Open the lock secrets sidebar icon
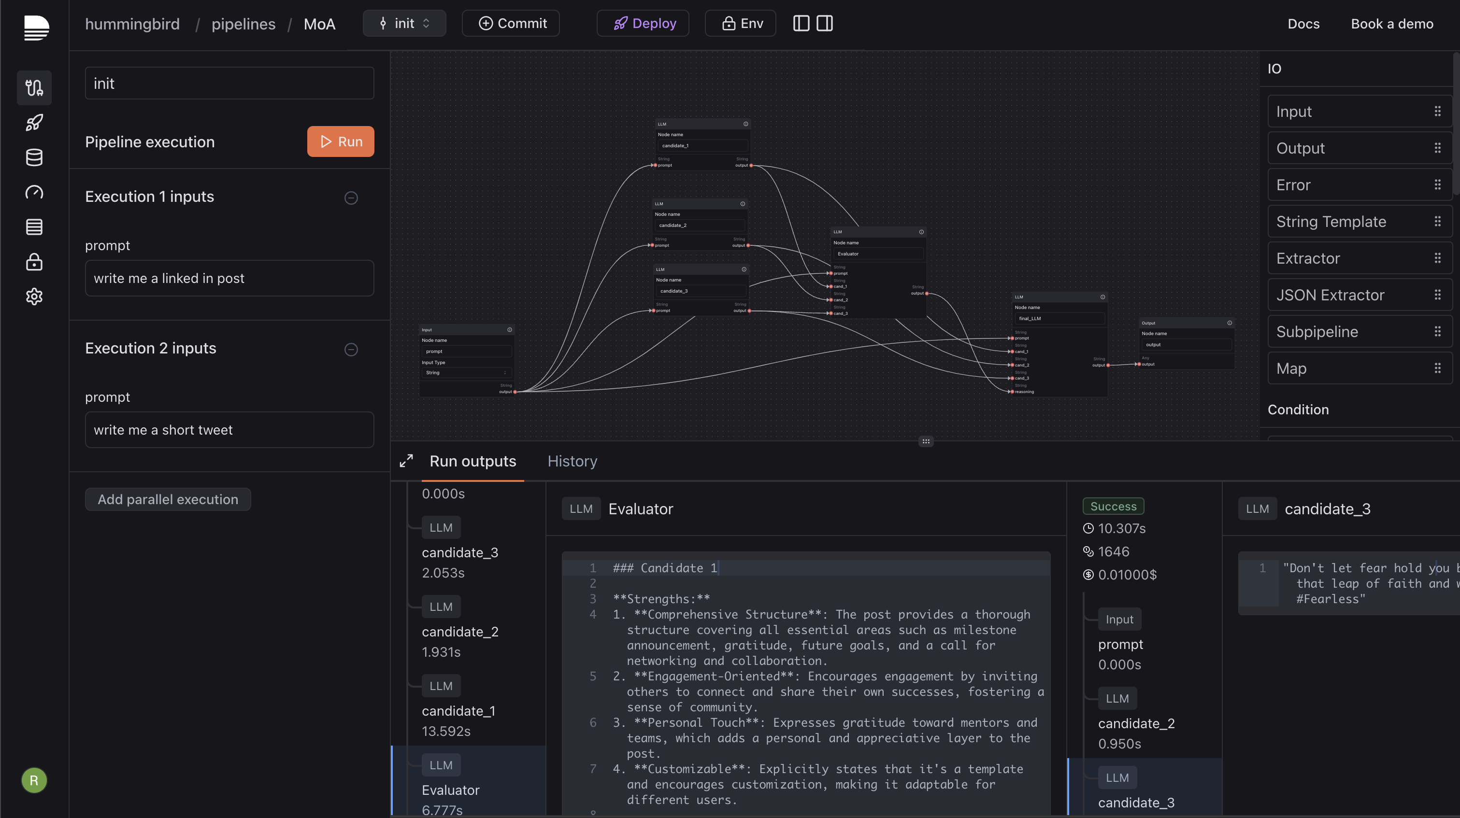Screen dimensions: 1460x818 (x=34, y=262)
